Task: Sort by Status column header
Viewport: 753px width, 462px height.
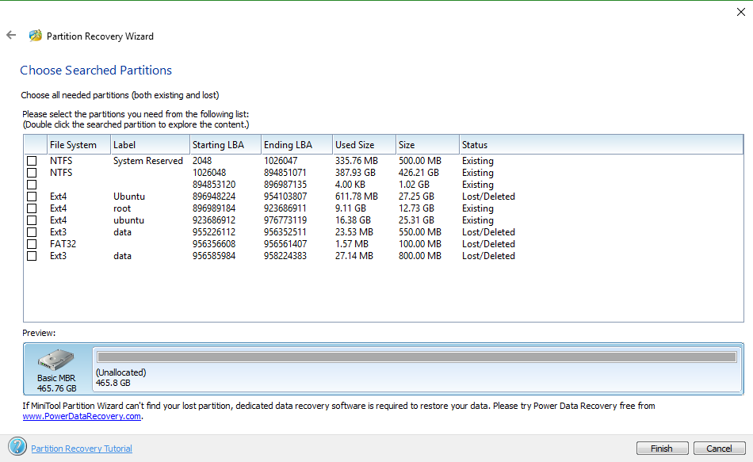Action: click(601, 144)
